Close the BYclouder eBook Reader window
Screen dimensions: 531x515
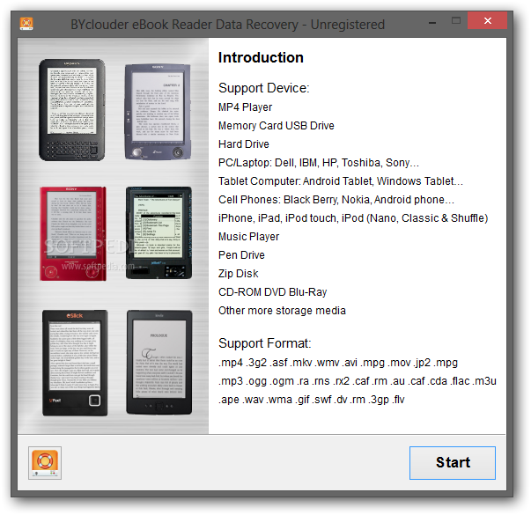tap(487, 20)
